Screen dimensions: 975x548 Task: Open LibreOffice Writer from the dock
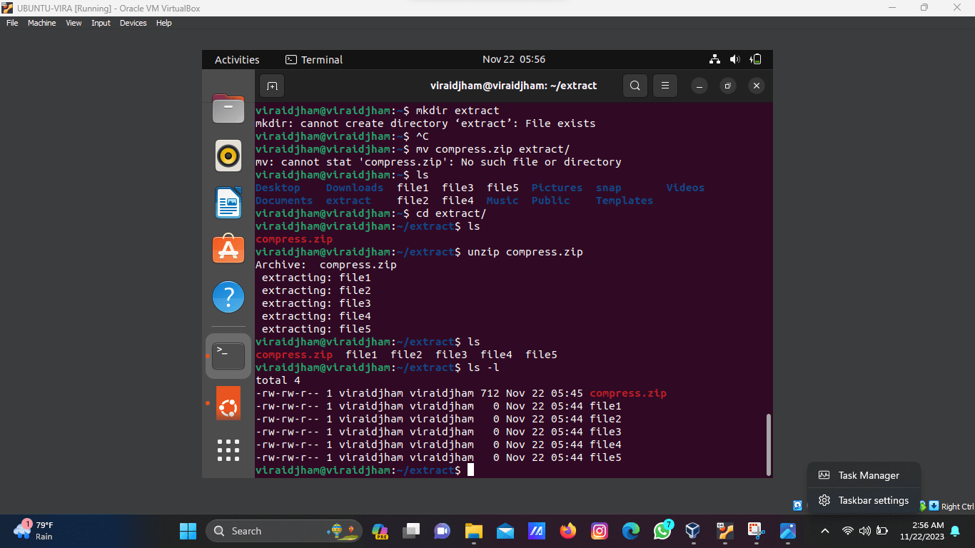pyautogui.click(x=228, y=203)
